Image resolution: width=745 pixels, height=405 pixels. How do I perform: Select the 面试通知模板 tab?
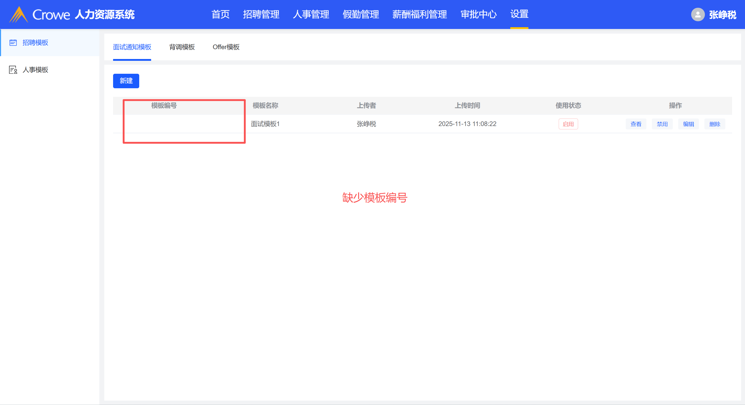click(x=132, y=47)
